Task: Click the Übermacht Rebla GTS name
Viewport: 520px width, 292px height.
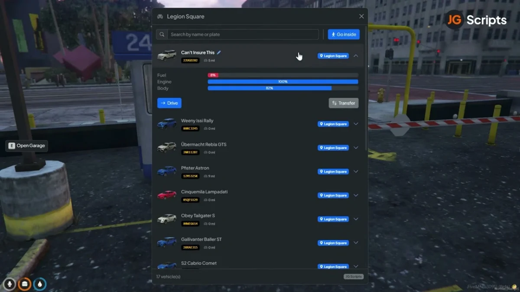Action: click(204, 144)
